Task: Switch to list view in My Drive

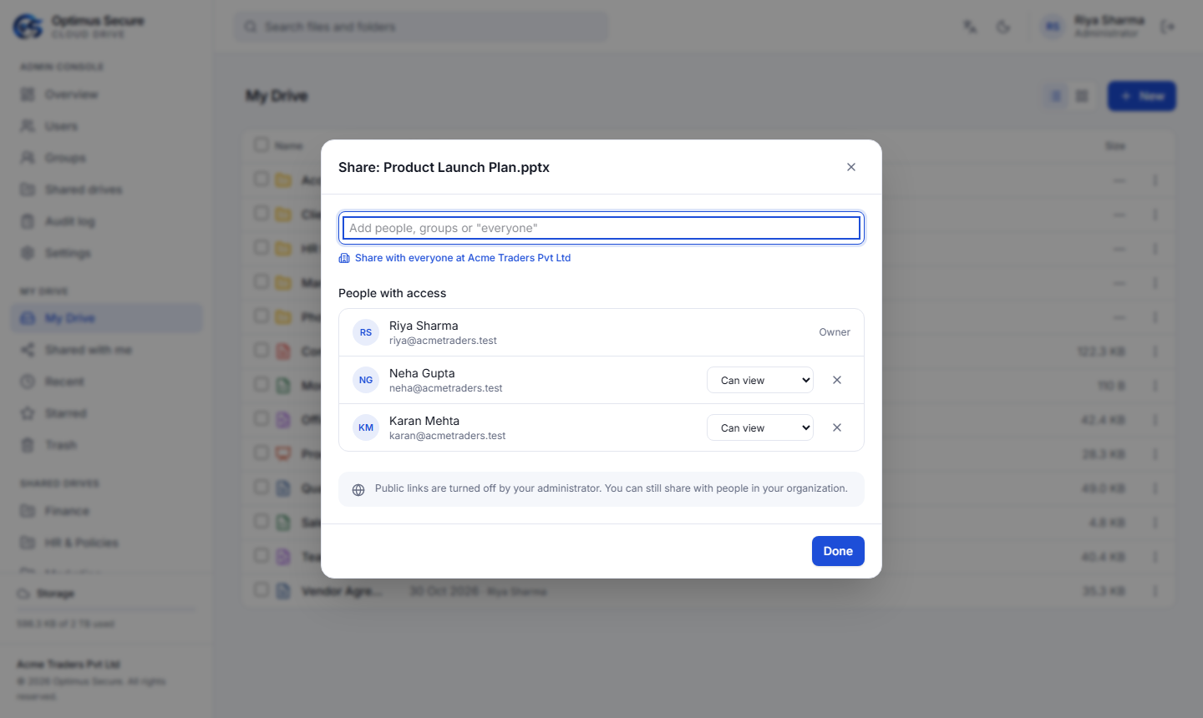Action: point(1056,96)
